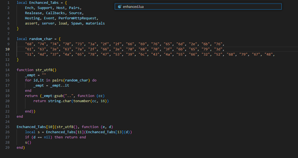Image resolution: width=298 pixels, height=158 pixels.
Task: Click the word server on line 5
Action: coord(48,23)
